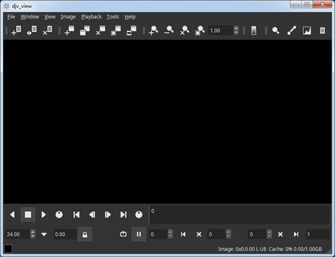This screenshot has width=335, height=257.
Task: Open the Magnify tool in the toolbar
Action: click(276, 31)
